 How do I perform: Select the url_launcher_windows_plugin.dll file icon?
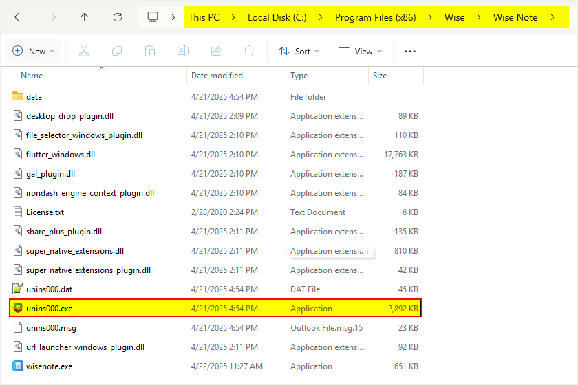click(x=18, y=346)
